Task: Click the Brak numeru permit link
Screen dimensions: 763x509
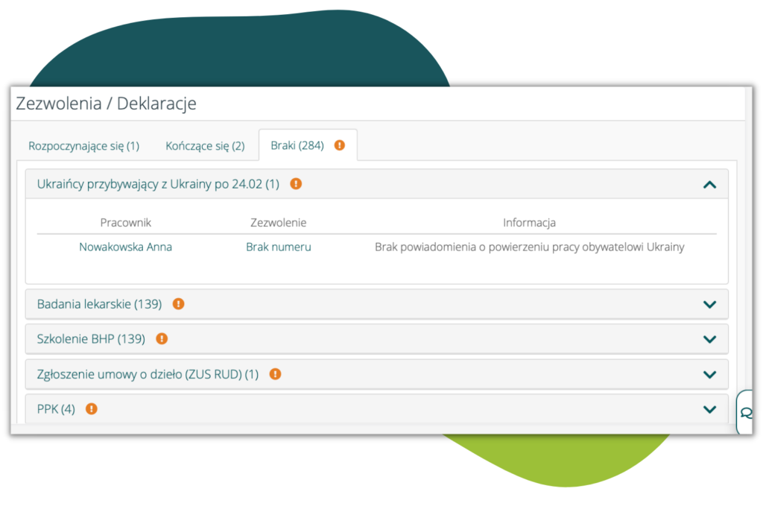Action: (x=279, y=247)
